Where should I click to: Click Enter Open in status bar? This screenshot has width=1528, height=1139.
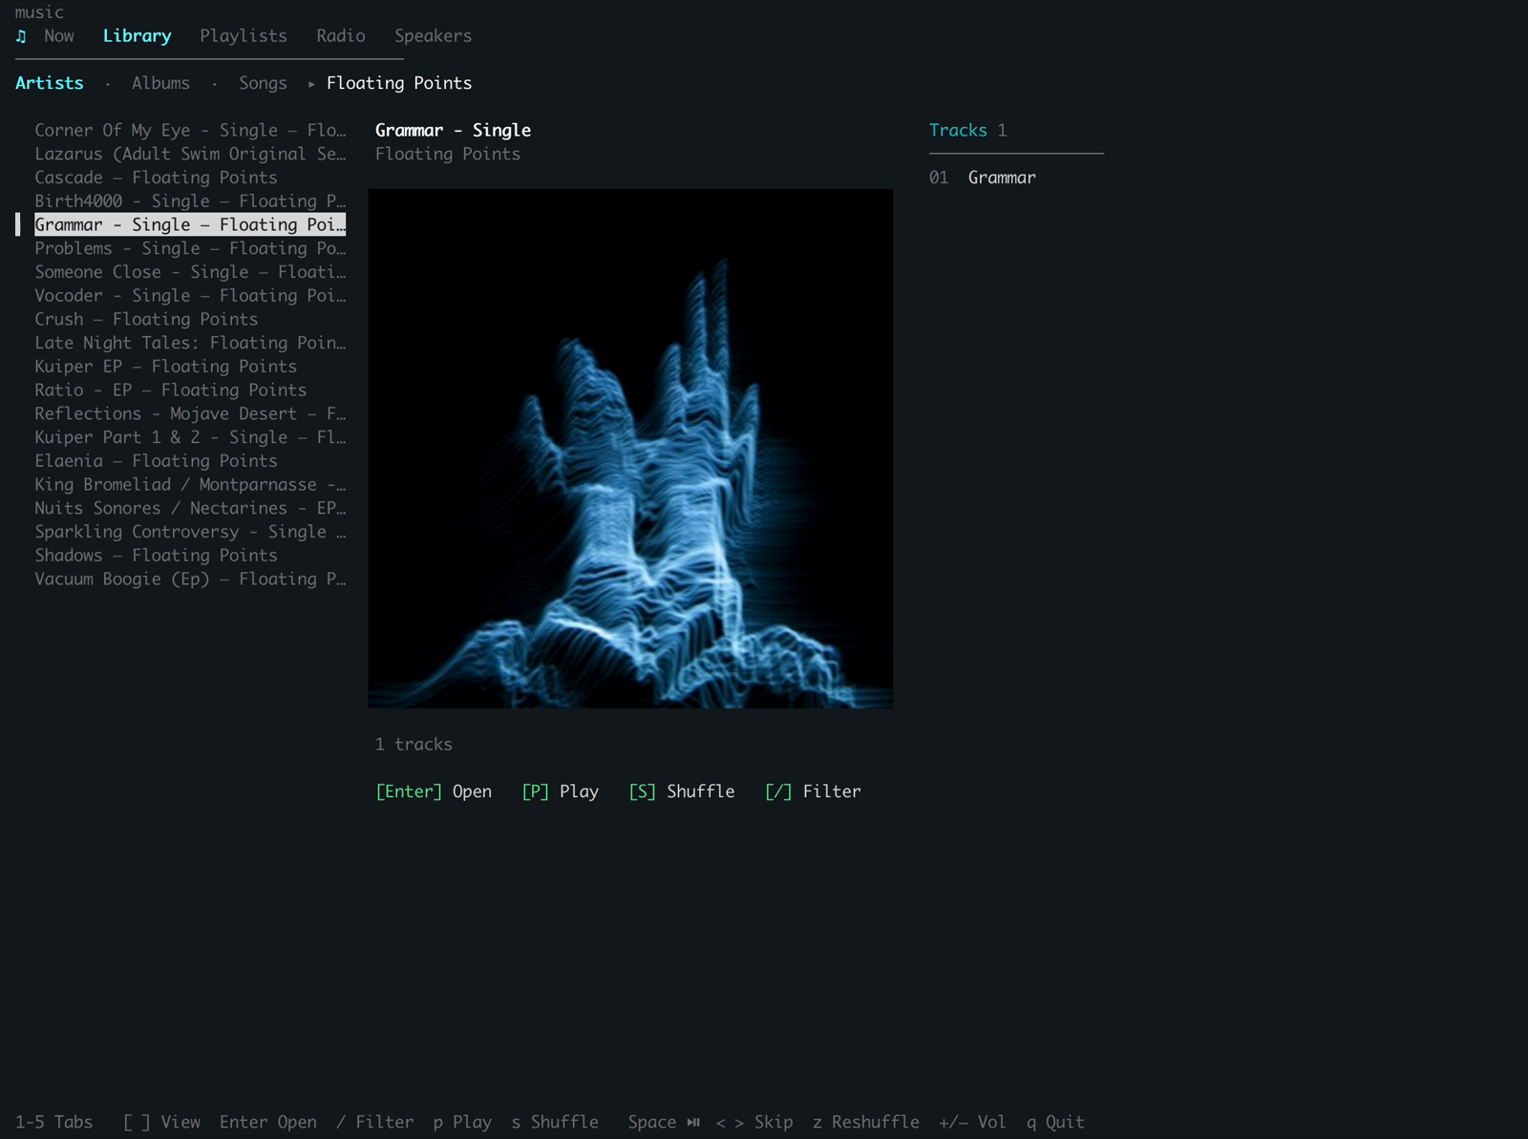point(268,1122)
